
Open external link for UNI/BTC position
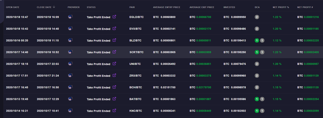[x=114, y=64]
